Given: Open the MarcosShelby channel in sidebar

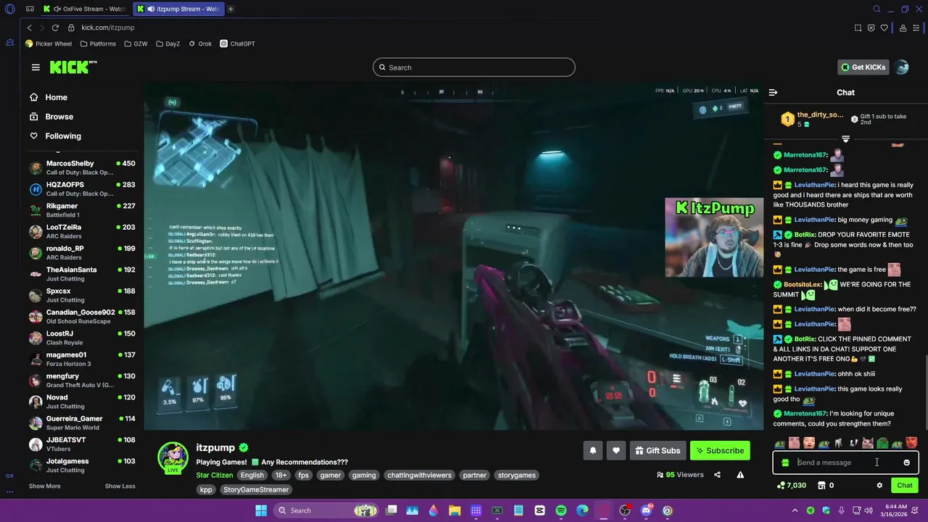Looking at the screenshot, I should (x=81, y=167).
